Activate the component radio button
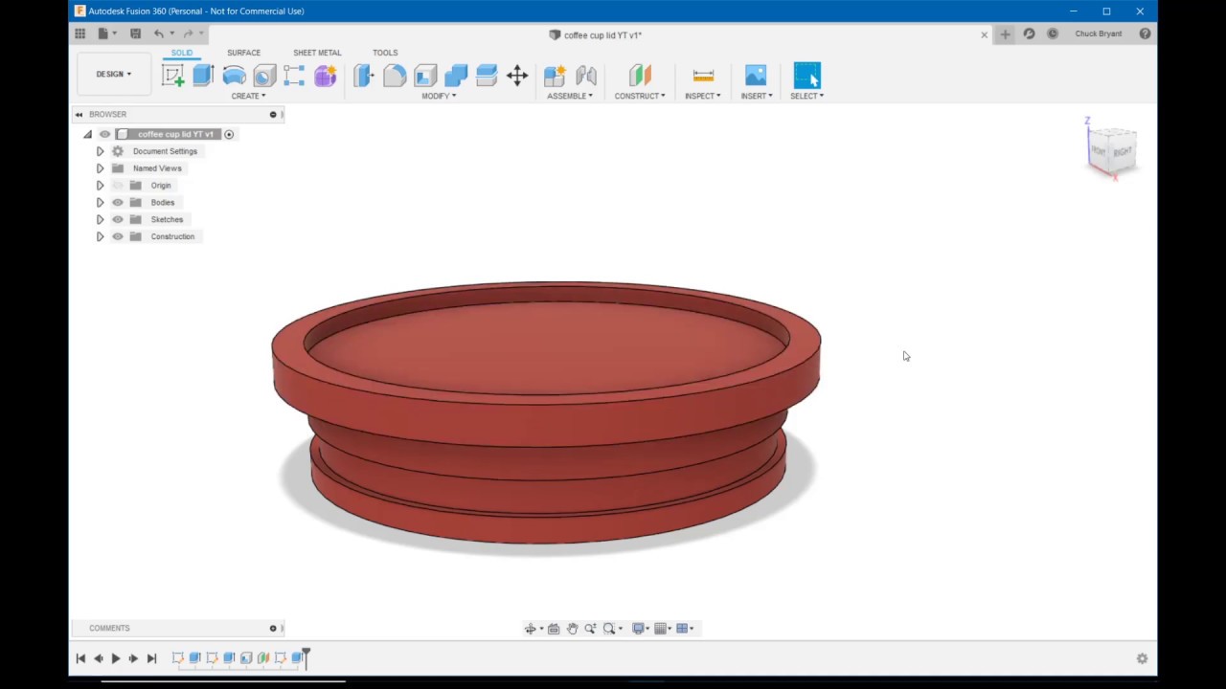 click(229, 134)
